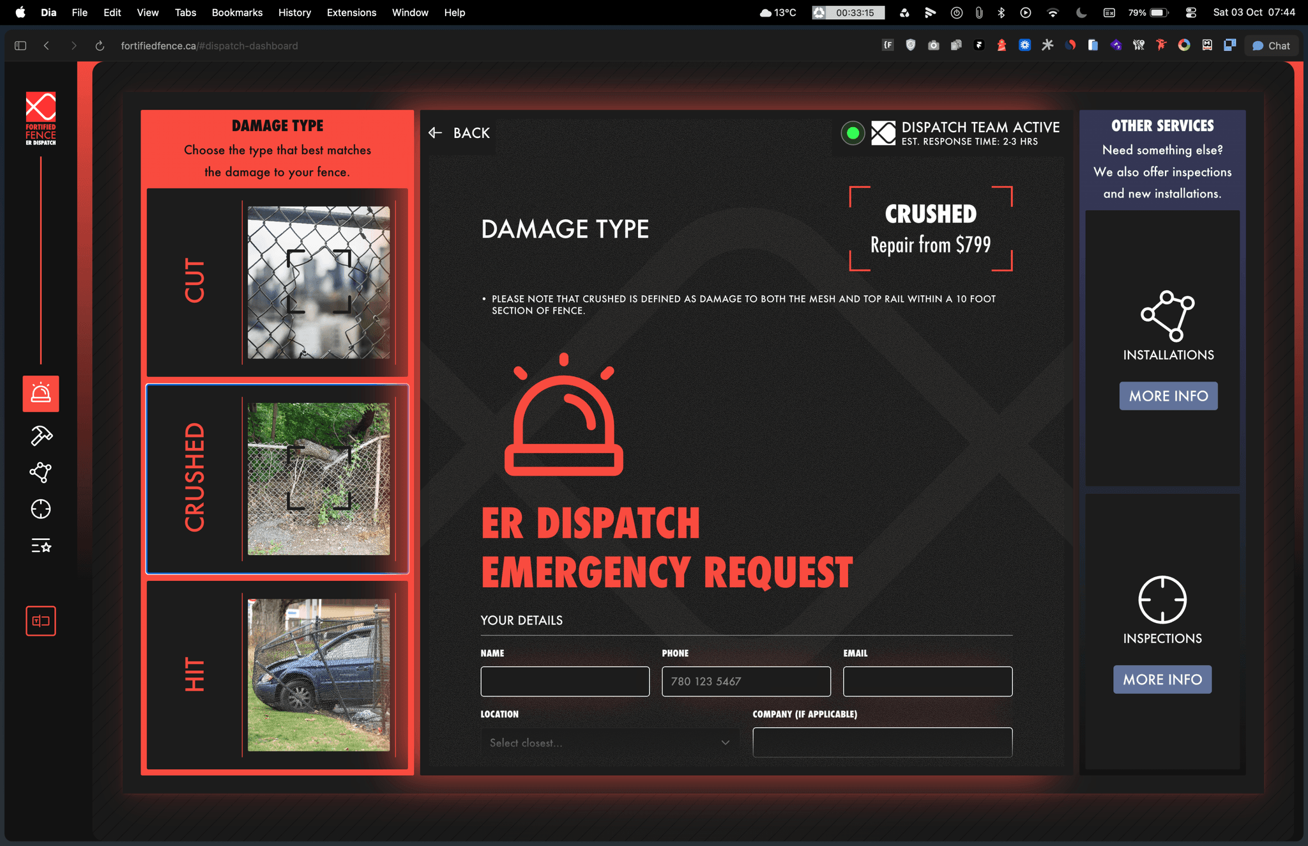Screen dimensions: 1308x846
Task: Focus the Phone input field
Action: [746, 681]
